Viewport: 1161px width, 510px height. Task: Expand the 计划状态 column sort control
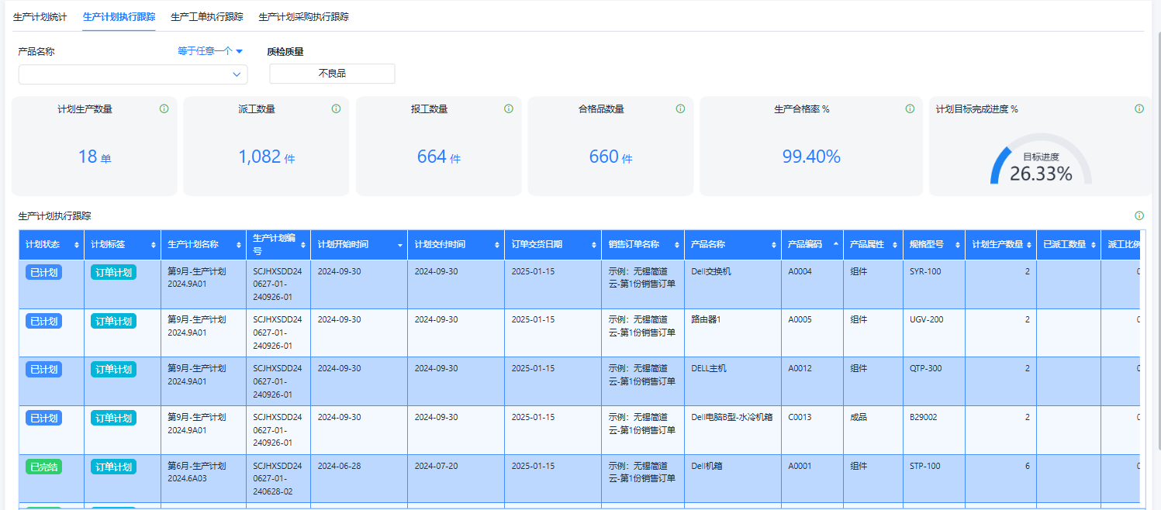(75, 244)
